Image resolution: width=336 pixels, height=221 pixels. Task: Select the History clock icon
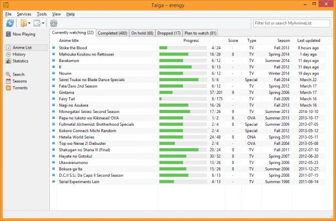[8, 54]
